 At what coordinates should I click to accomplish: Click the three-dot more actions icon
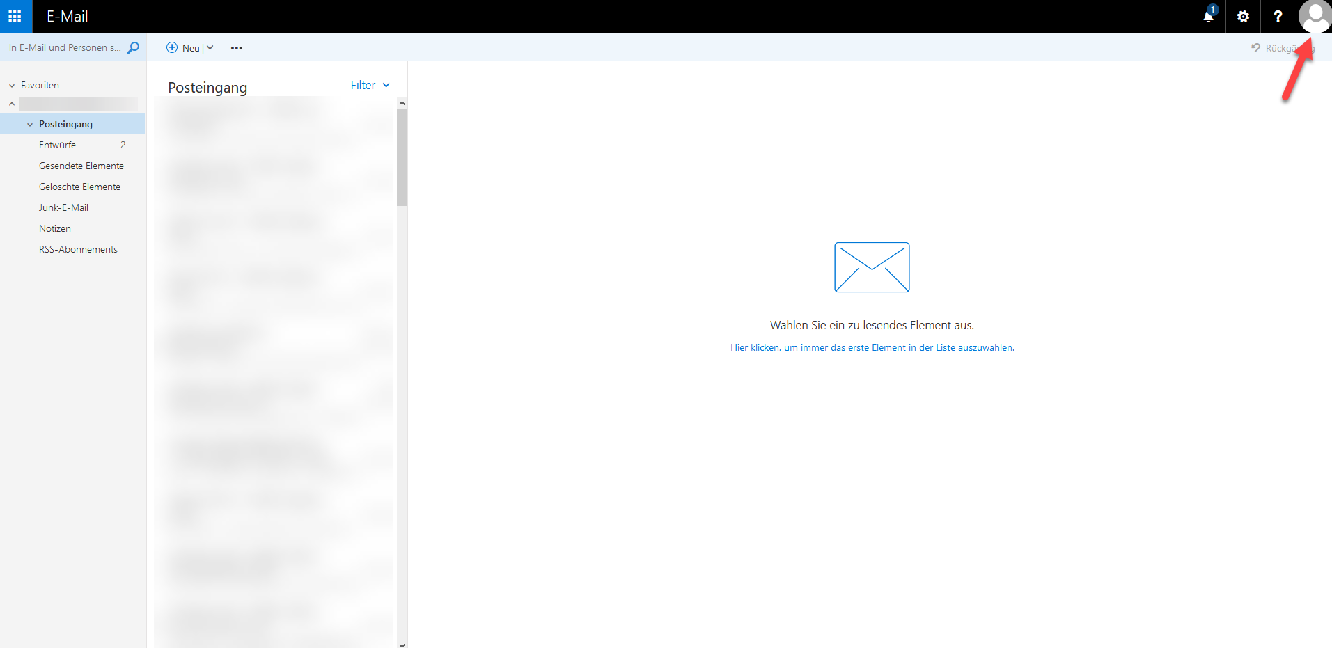click(x=237, y=48)
